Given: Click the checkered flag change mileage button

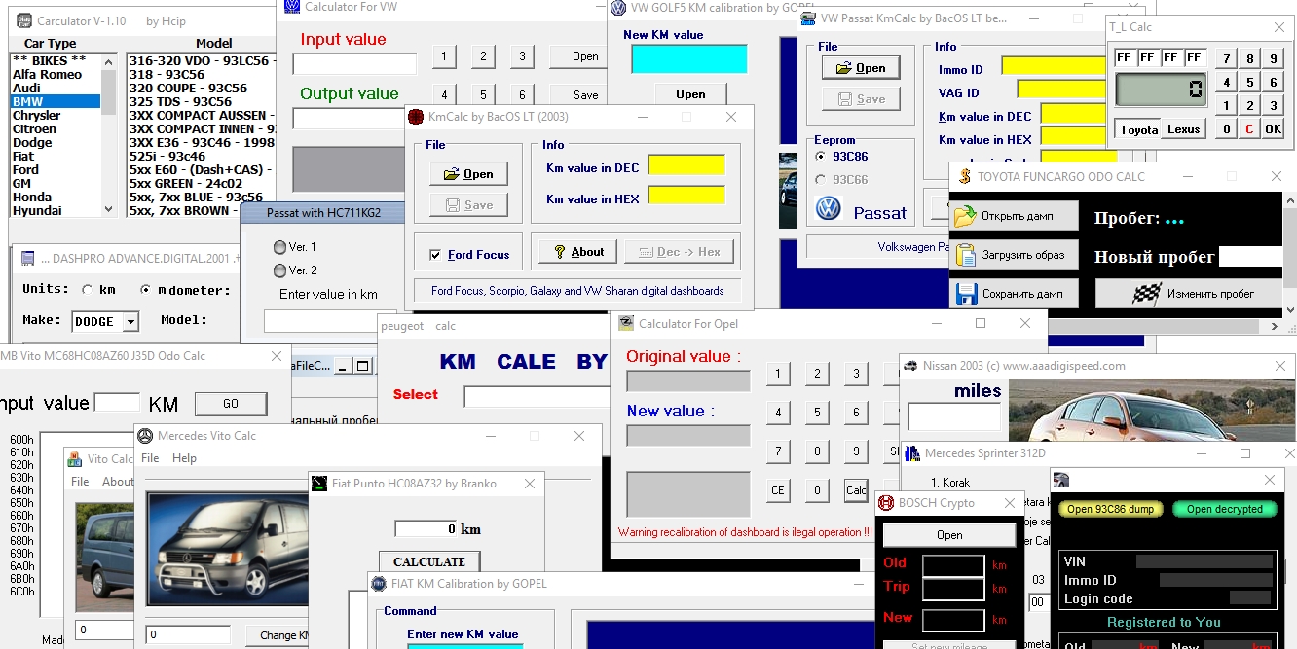Looking at the screenshot, I should click(x=1189, y=293).
